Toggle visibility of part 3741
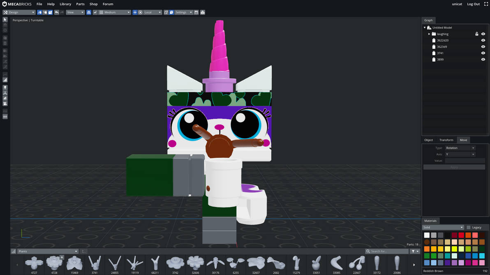This screenshot has height=275, width=490. click(483, 53)
